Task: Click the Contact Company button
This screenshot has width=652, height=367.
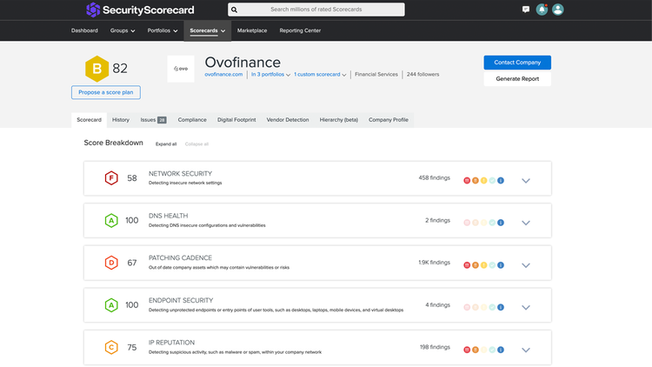Action: (x=517, y=63)
